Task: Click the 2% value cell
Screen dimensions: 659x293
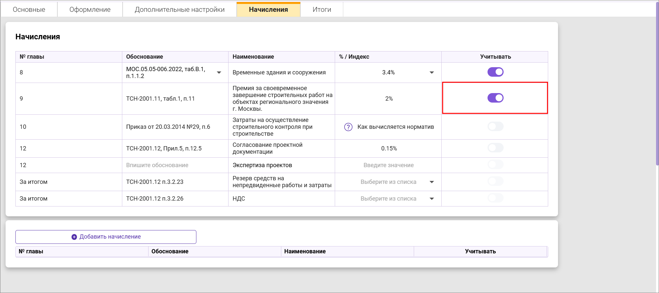Action: pyautogui.click(x=388, y=99)
